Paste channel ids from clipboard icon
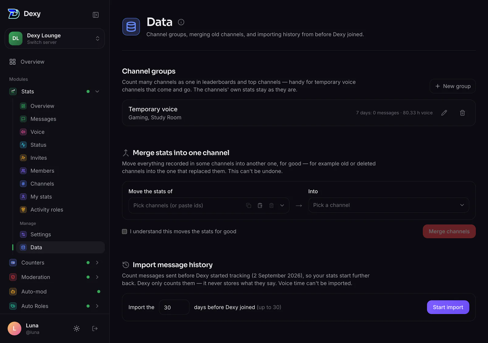 point(260,205)
